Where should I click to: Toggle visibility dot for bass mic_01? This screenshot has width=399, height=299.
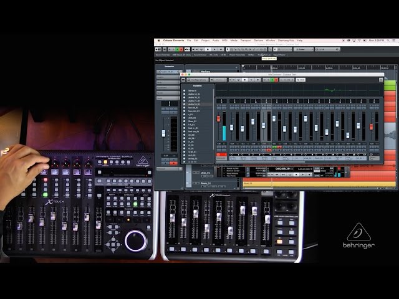coord(185,111)
